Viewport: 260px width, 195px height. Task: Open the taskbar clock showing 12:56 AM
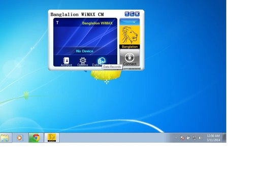[x=213, y=138]
